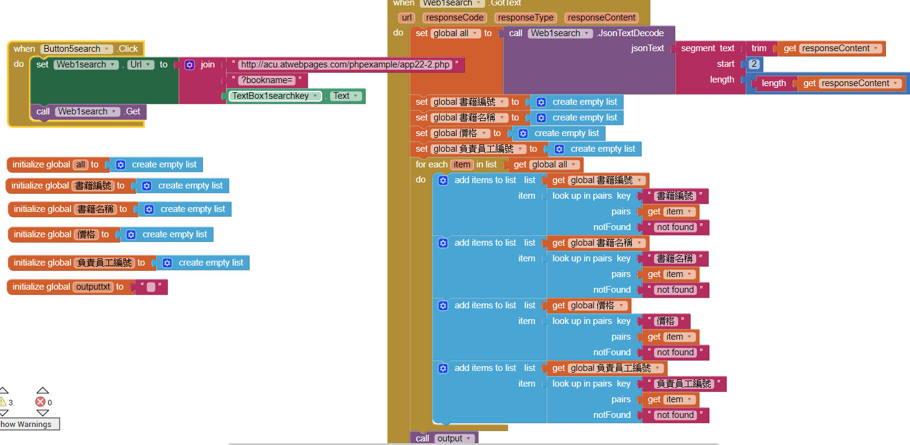Click the 負責員工編號 key text string
This screenshot has height=445, width=910.
(x=684, y=384)
